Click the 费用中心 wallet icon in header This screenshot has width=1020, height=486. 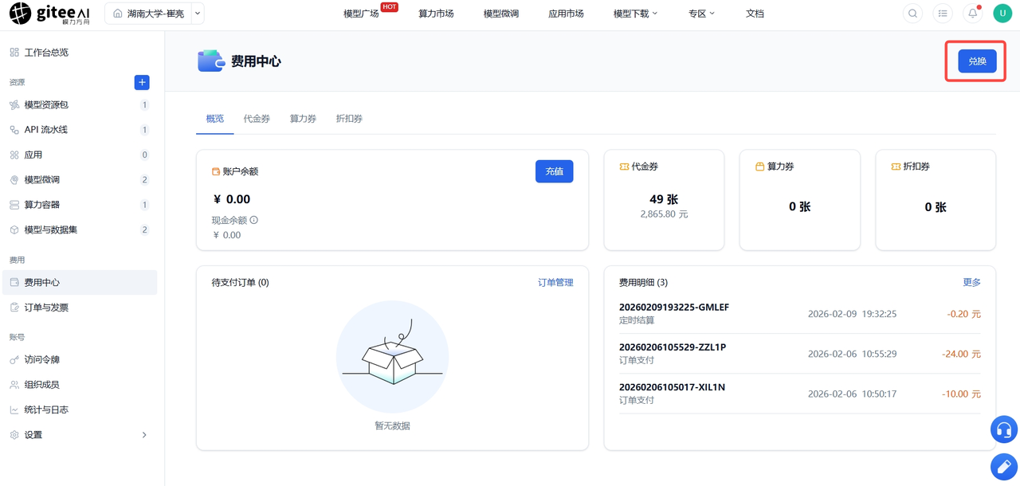[x=211, y=61]
